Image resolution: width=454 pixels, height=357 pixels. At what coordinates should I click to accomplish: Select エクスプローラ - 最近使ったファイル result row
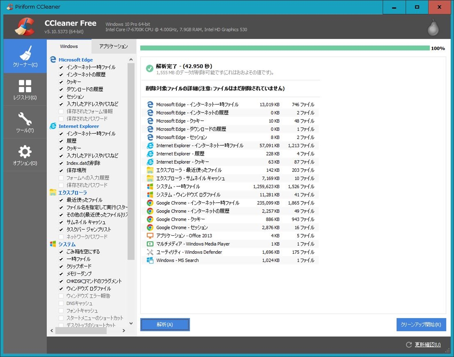(x=231, y=170)
